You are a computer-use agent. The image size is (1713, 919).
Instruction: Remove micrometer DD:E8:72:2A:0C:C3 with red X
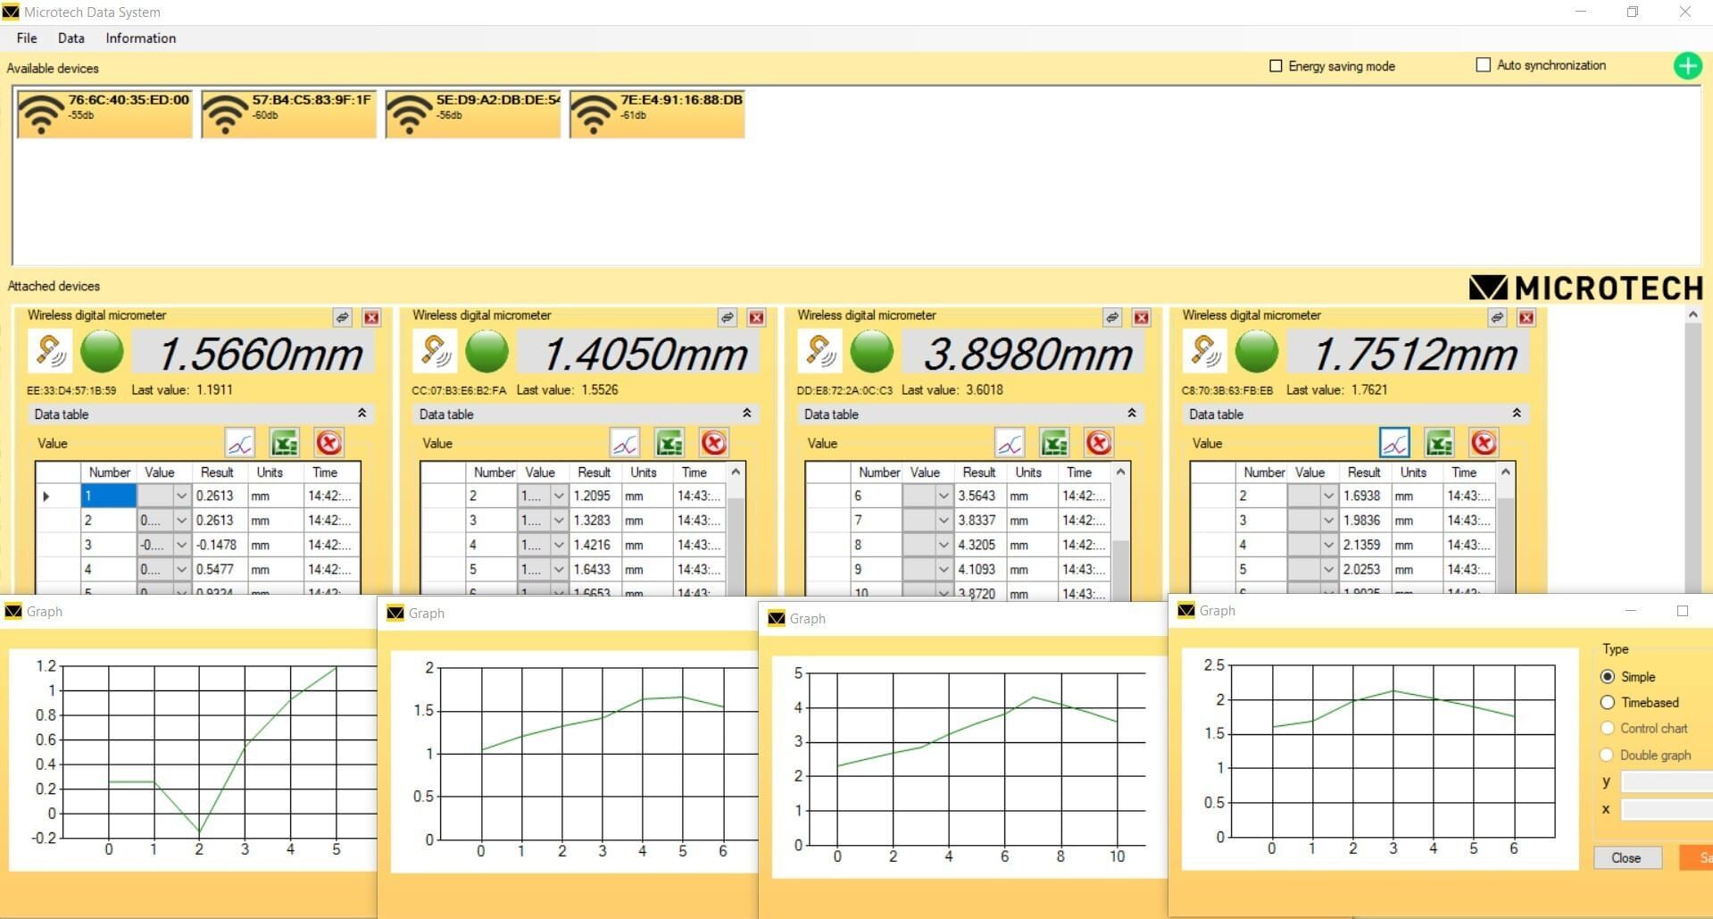pyautogui.click(x=1141, y=317)
